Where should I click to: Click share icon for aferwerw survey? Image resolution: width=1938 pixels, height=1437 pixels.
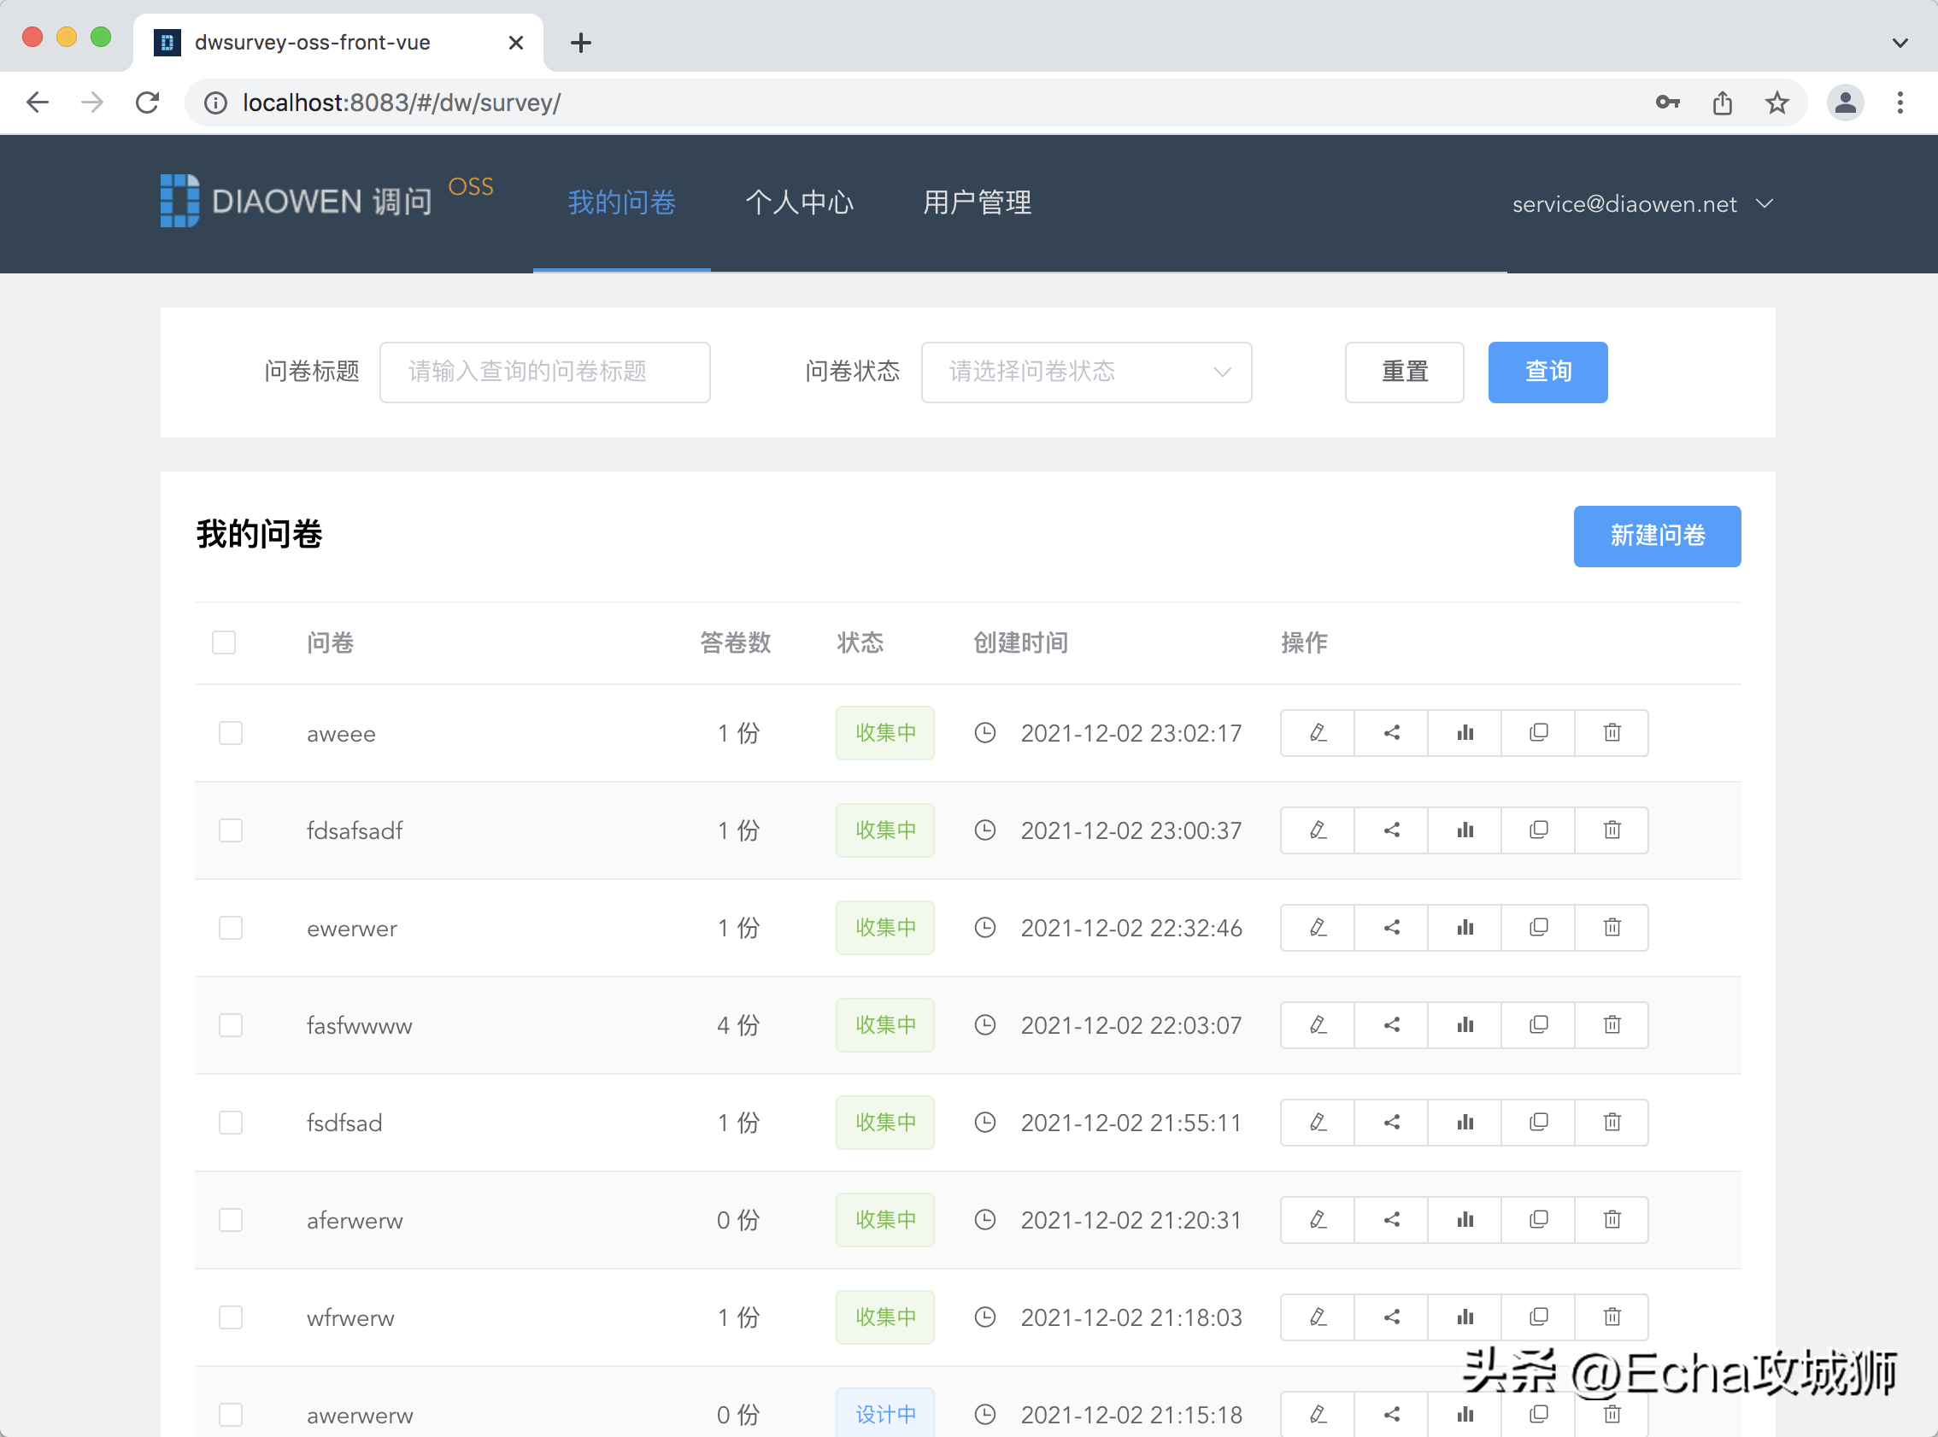[1391, 1219]
